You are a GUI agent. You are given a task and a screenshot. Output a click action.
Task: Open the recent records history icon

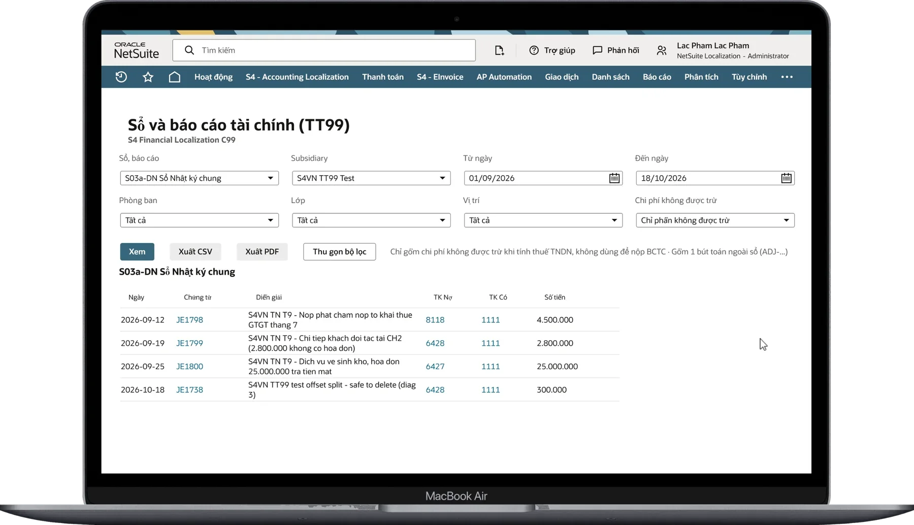(121, 77)
